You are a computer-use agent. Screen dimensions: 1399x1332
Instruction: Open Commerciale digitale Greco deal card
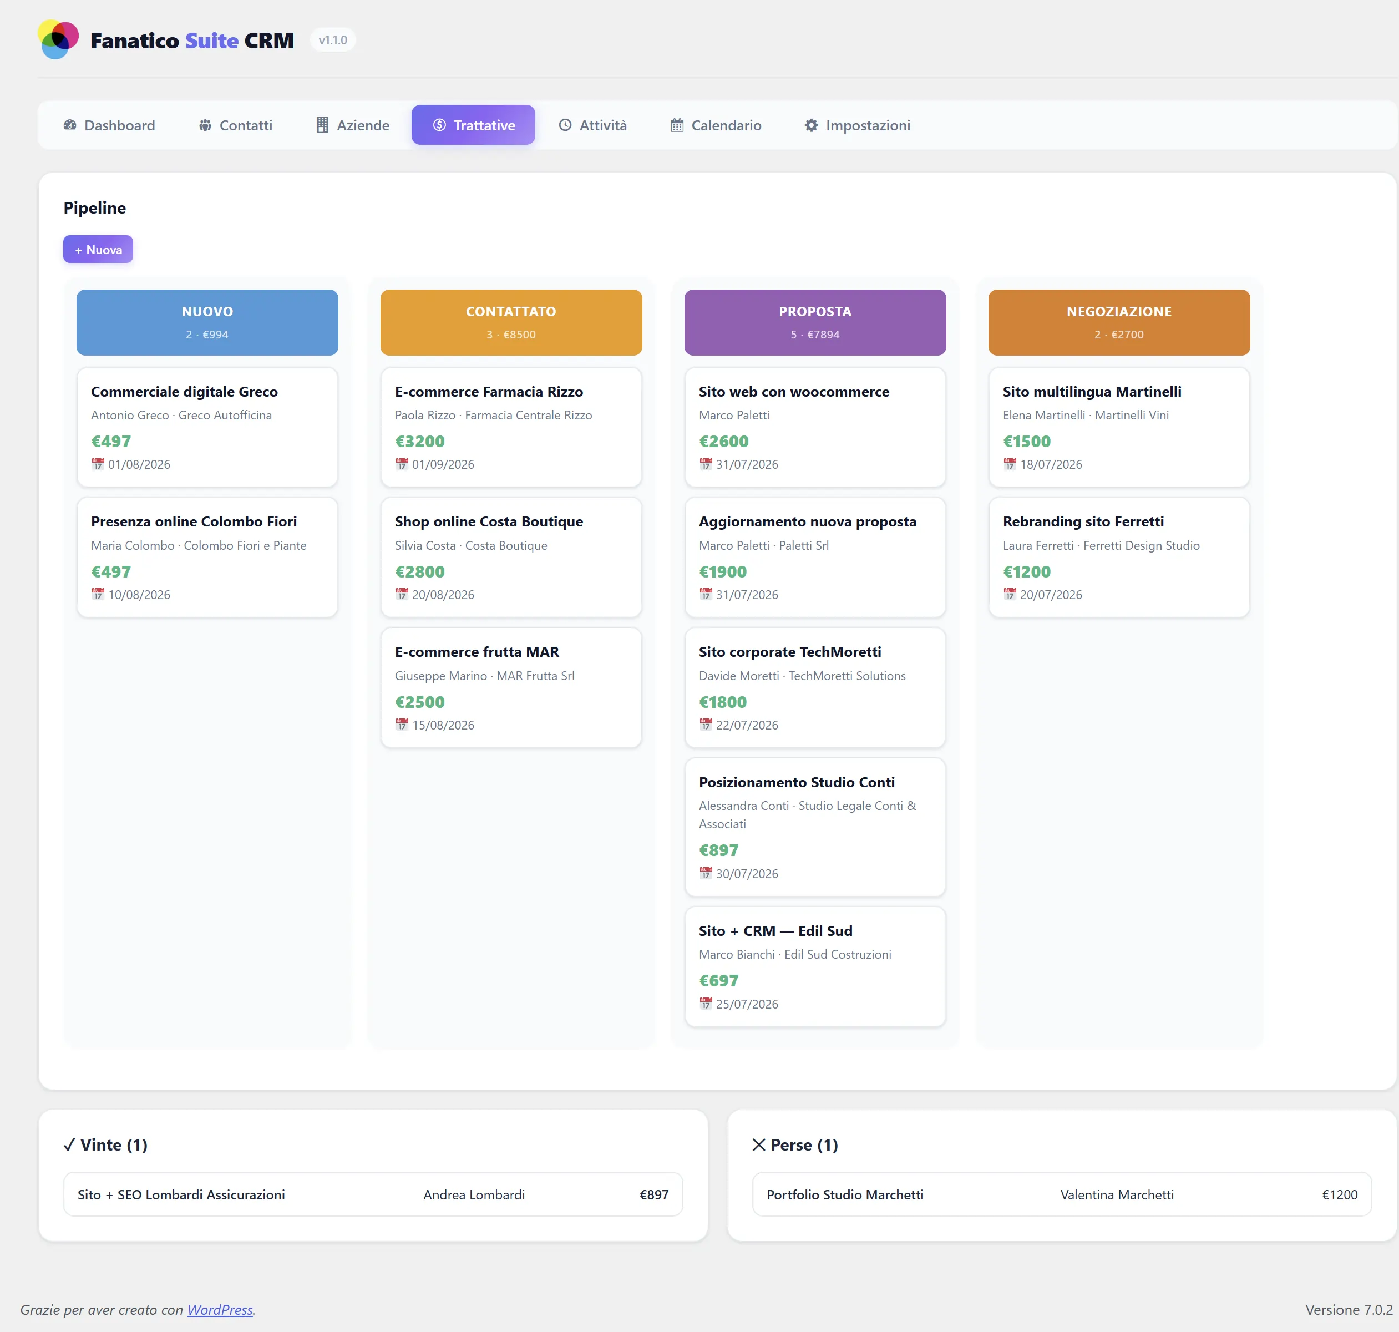point(207,427)
